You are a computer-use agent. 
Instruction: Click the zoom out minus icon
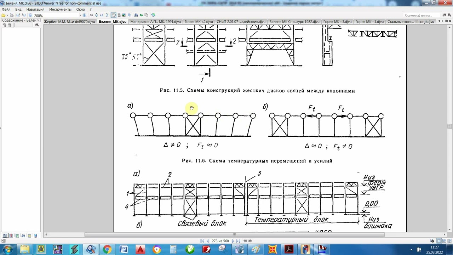[30, 15]
